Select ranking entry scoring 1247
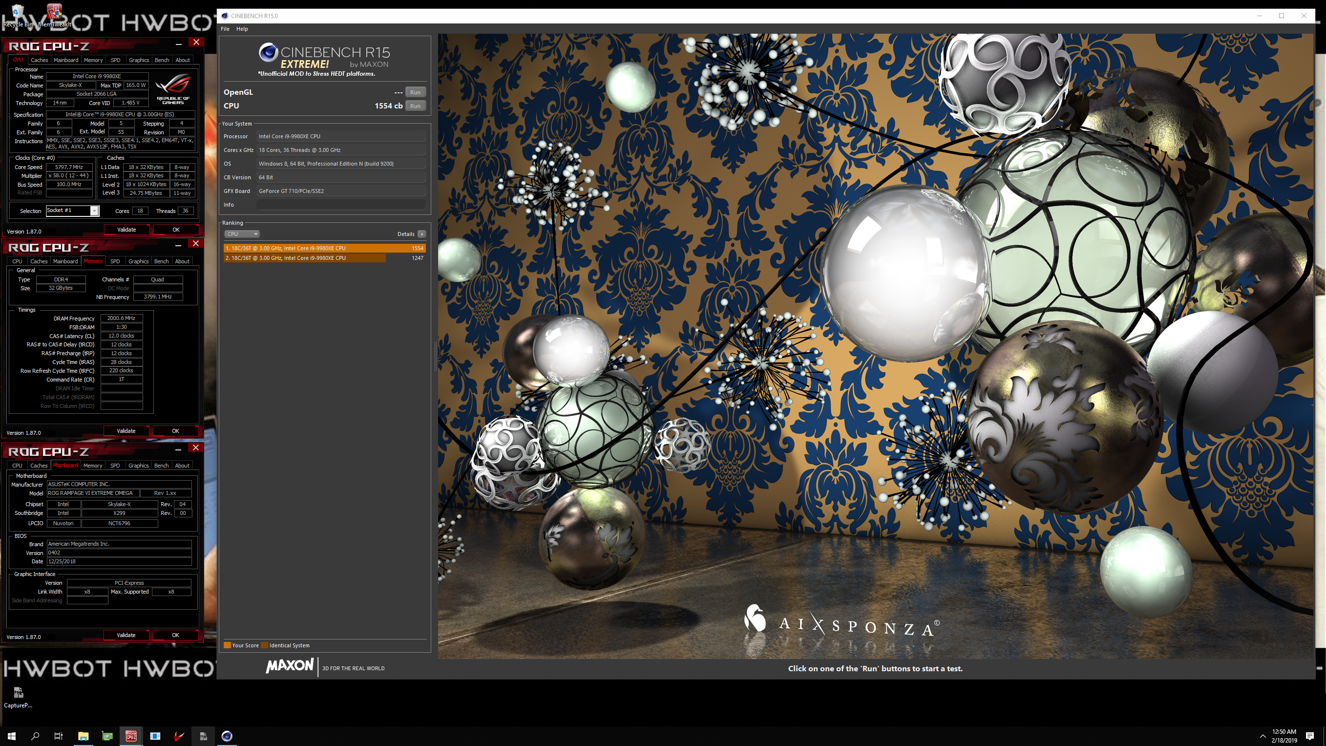The image size is (1326, 746). click(325, 258)
